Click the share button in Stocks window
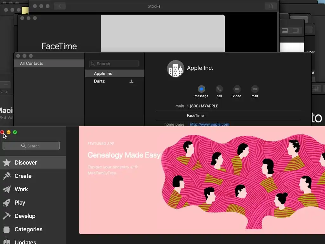 [x=271, y=6]
